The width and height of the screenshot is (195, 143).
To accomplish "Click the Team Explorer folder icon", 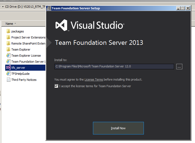I will point(8,50).
